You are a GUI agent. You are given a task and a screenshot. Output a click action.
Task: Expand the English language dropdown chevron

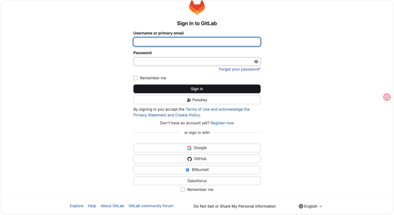pos(321,207)
